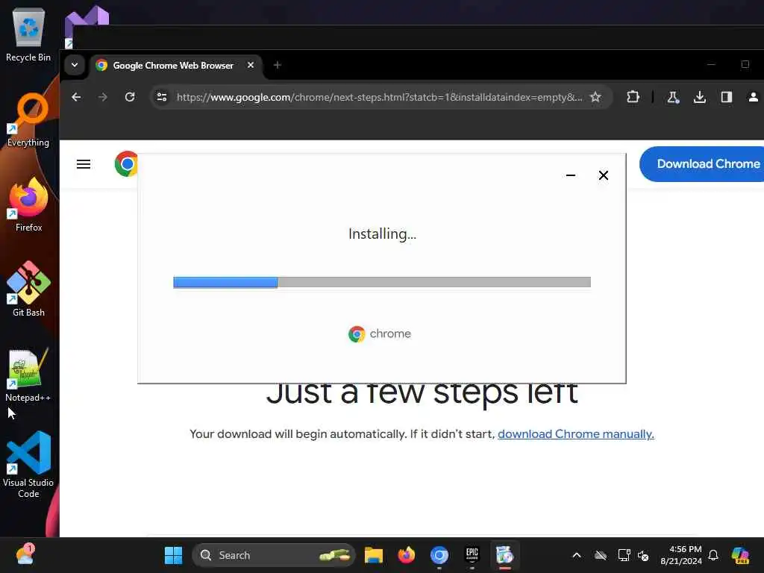Click the taskbar Search box
This screenshot has height=573, width=764.
point(274,555)
